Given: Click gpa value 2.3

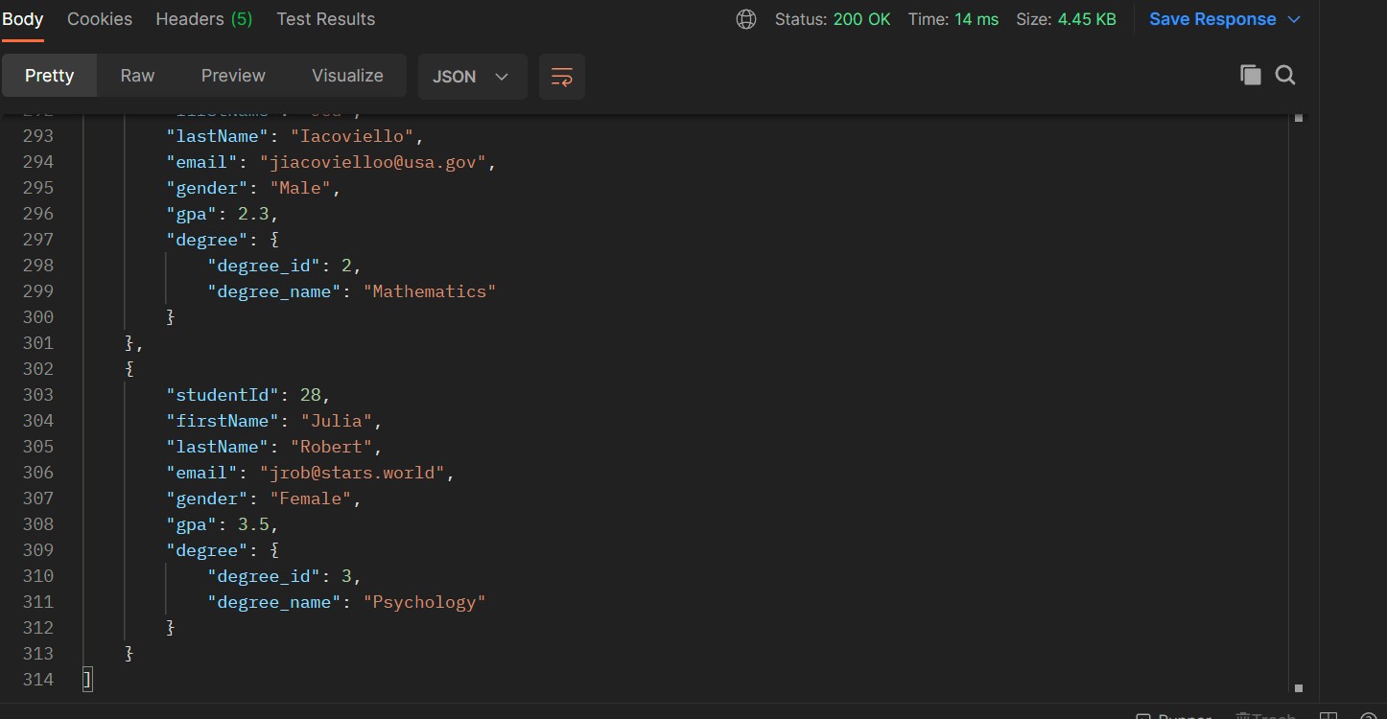Looking at the screenshot, I should [x=253, y=214].
